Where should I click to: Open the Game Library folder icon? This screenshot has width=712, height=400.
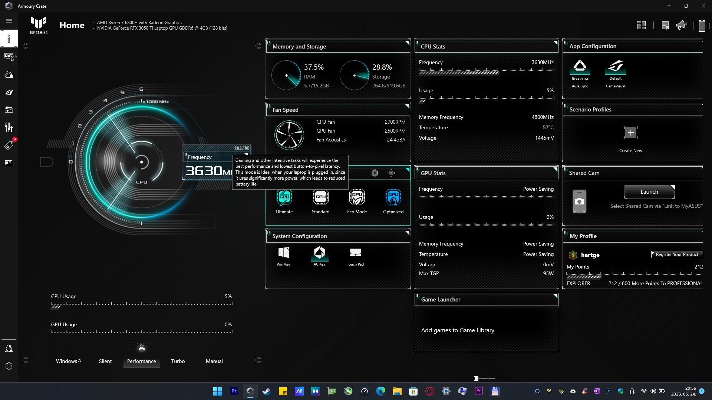coord(9,110)
